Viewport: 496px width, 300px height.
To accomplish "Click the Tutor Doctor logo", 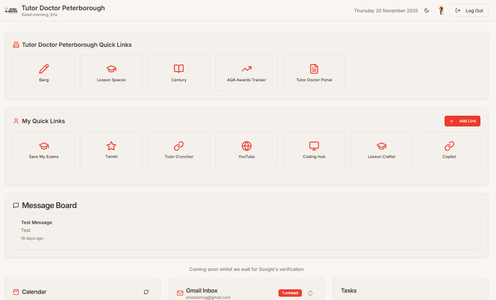I will pos(11,10).
